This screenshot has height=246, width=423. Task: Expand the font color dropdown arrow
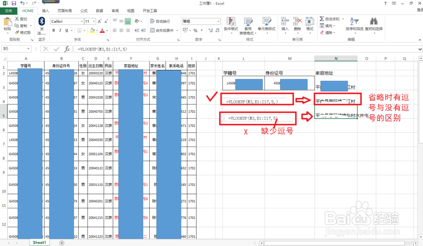107,30
